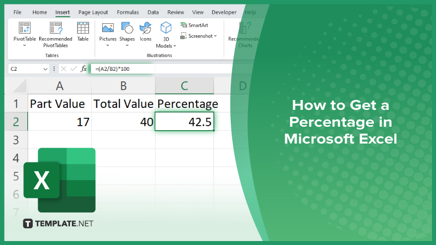The width and height of the screenshot is (436, 245).
Task: Expand the 3D Models dropdown arrow
Action: tap(175, 46)
